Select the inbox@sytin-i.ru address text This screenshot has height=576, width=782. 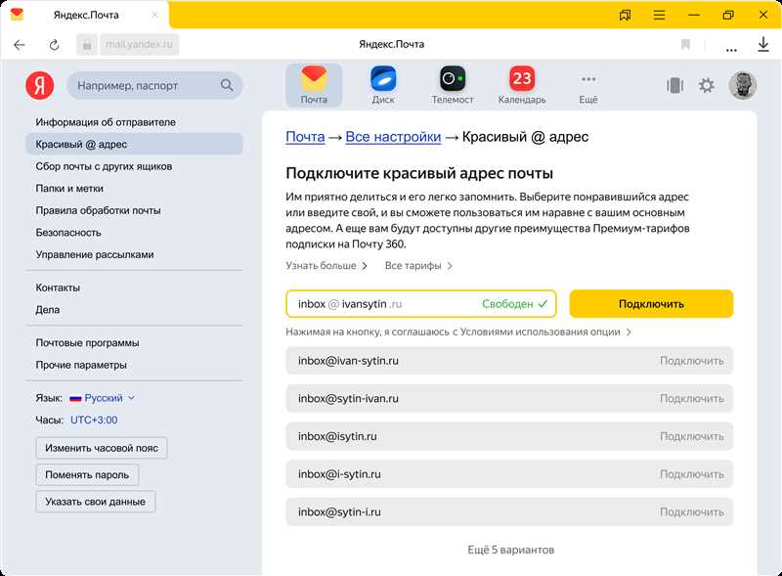[x=339, y=512]
